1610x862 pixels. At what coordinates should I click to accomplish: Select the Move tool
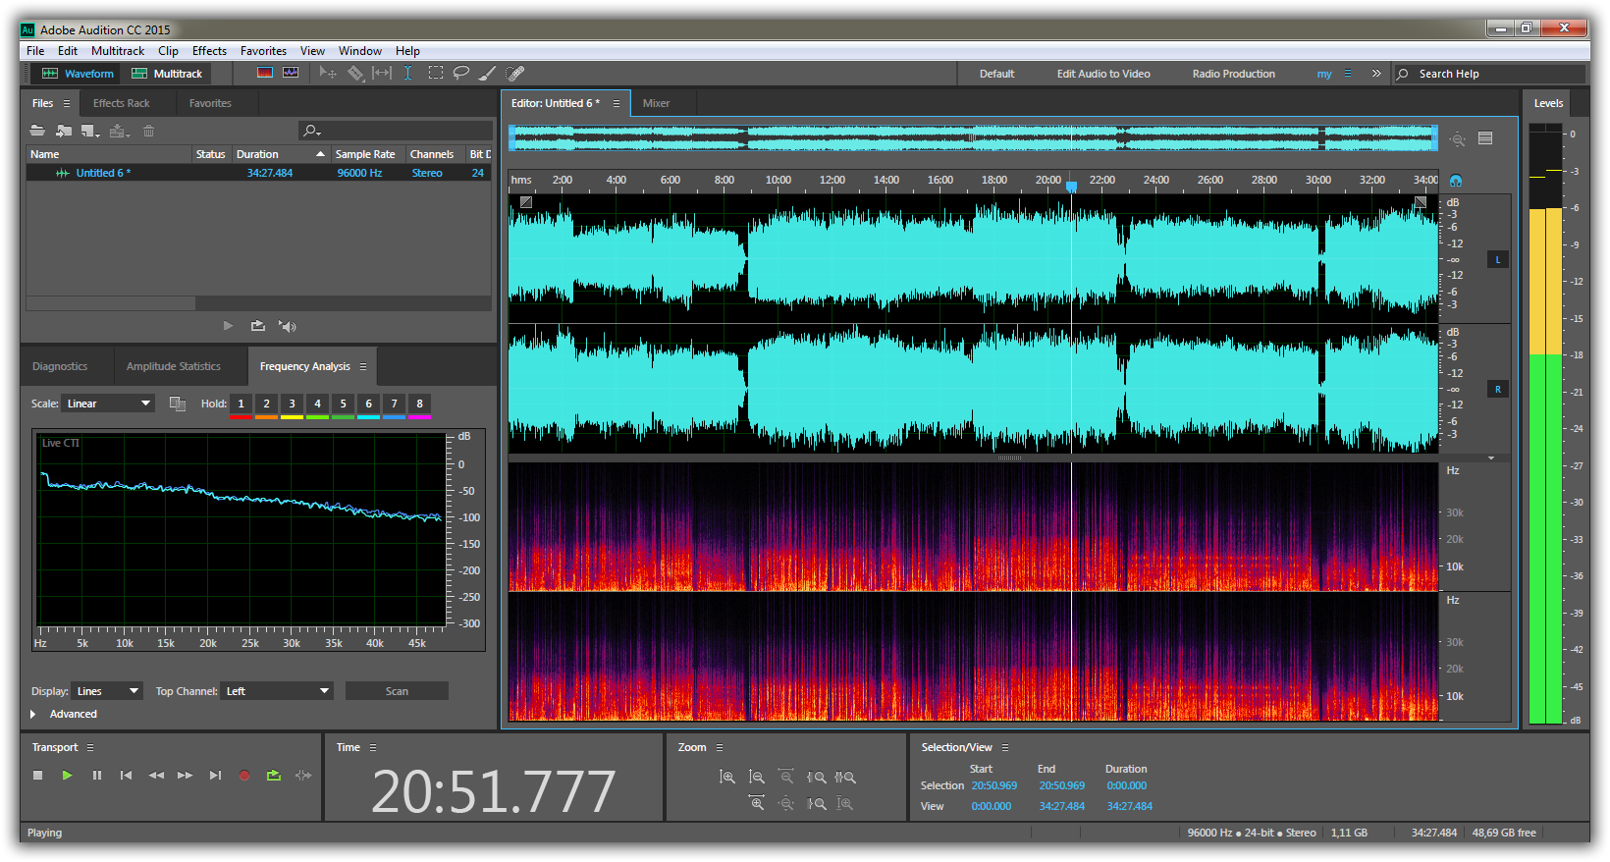pos(328,73)
